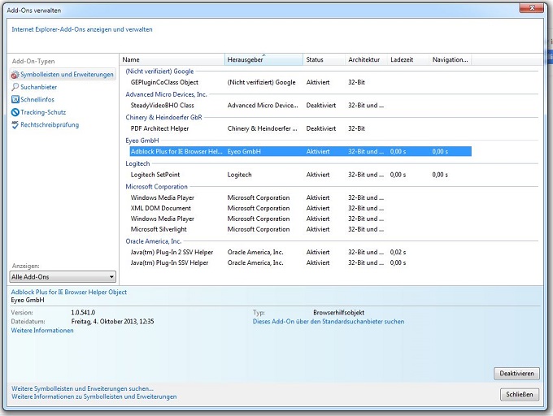Click the Symbolleisten und Erweiterungen gear icon
This screenshot has width=553, height=416.
(x=15, y=75)
